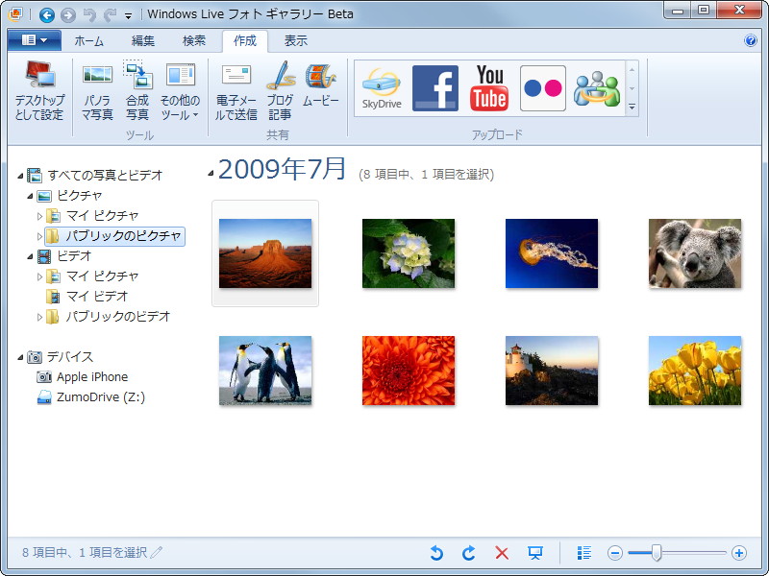
Task: Go forward with the forward arrow
Action: pos(68,14)
